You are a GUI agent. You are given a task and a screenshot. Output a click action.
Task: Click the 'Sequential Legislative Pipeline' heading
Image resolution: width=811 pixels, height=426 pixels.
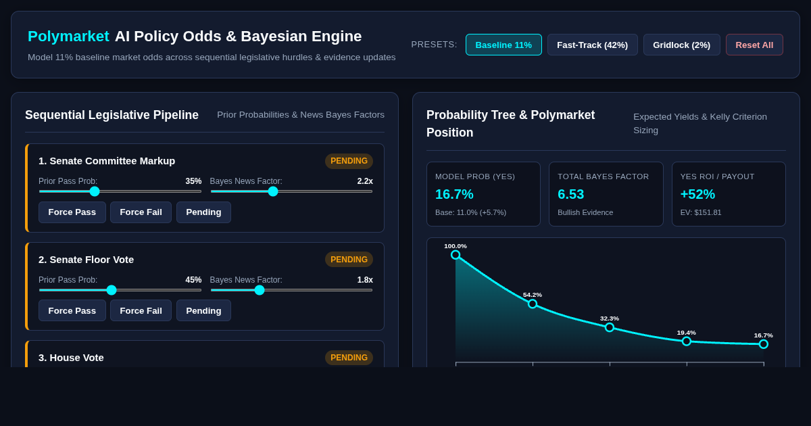point(112,115)
